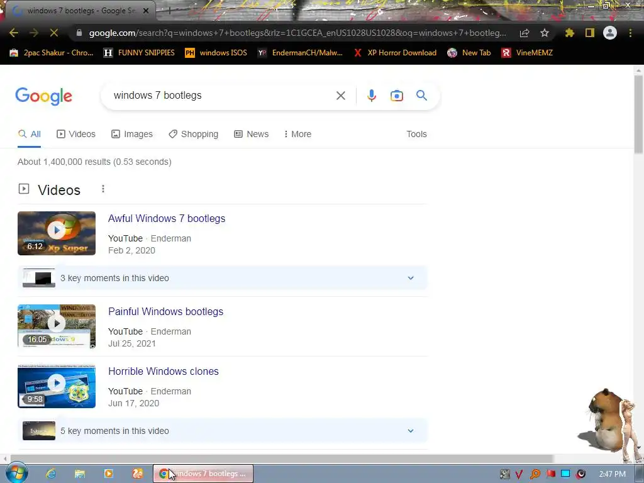The width and height of the screenshot is (644, 483).
Task: Go to the Google logo homepage
Action: (x=43, y=96)
